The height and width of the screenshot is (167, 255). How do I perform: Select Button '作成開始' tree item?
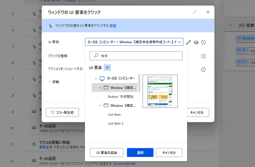(121, 97)
